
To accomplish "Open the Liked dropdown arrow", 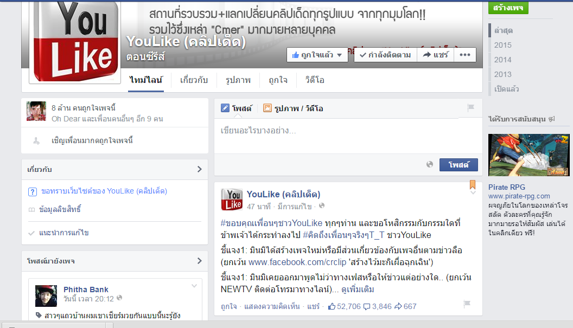I will [x=340, y=55].
